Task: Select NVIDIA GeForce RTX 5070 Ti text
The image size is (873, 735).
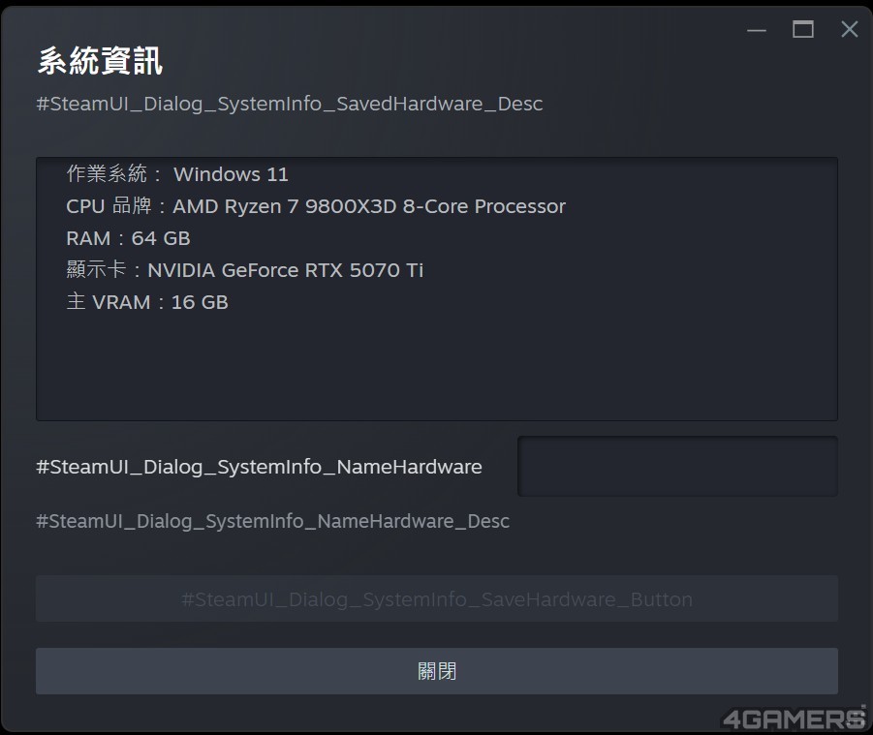Action: pos(285,270)
